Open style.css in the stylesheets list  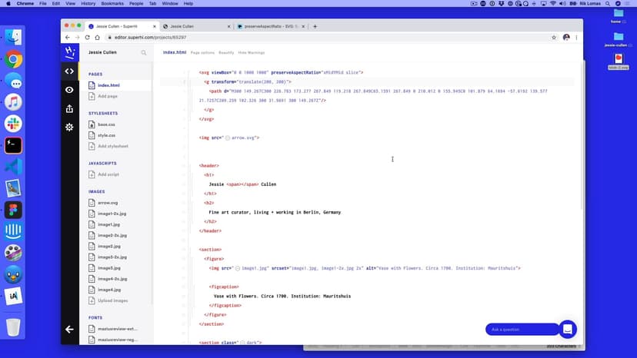point(106,135)
